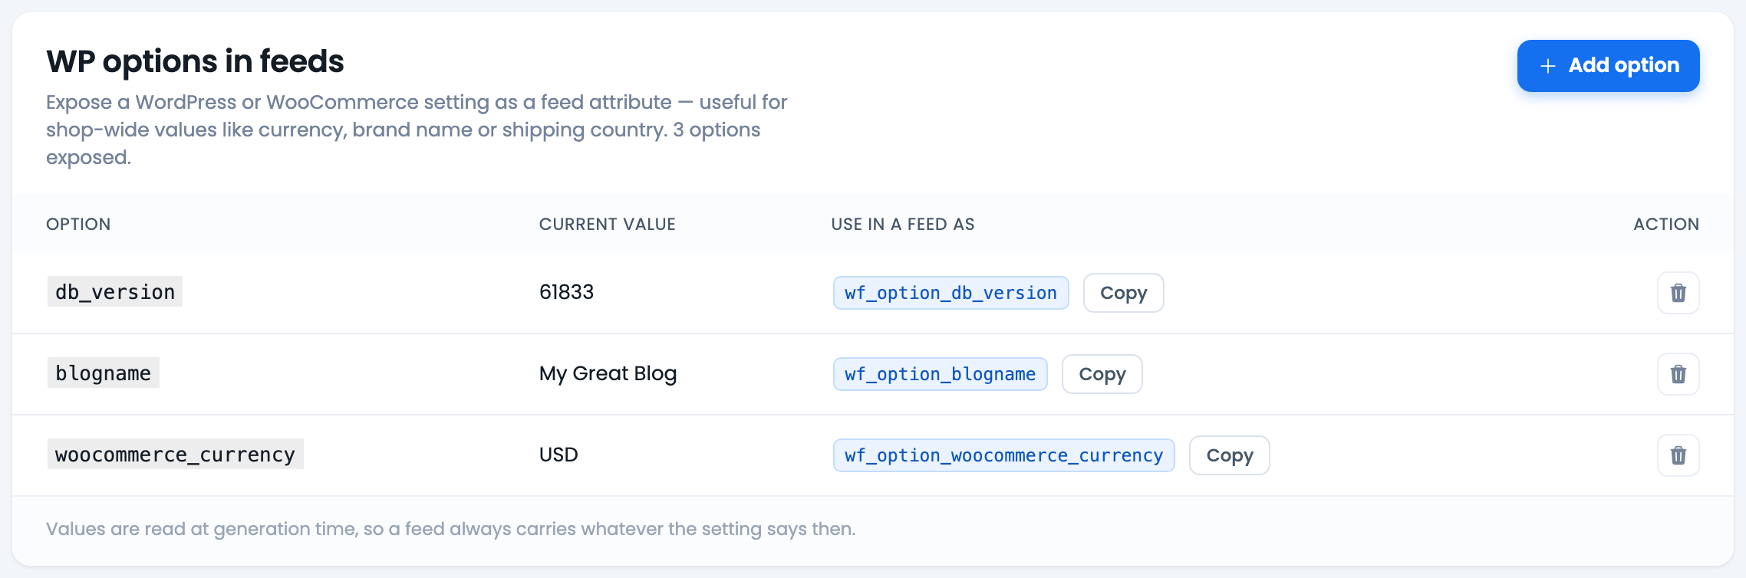Click the blogname option name
The height and width of the screenshot is (578, 1746).
click(x=104, y=373)
